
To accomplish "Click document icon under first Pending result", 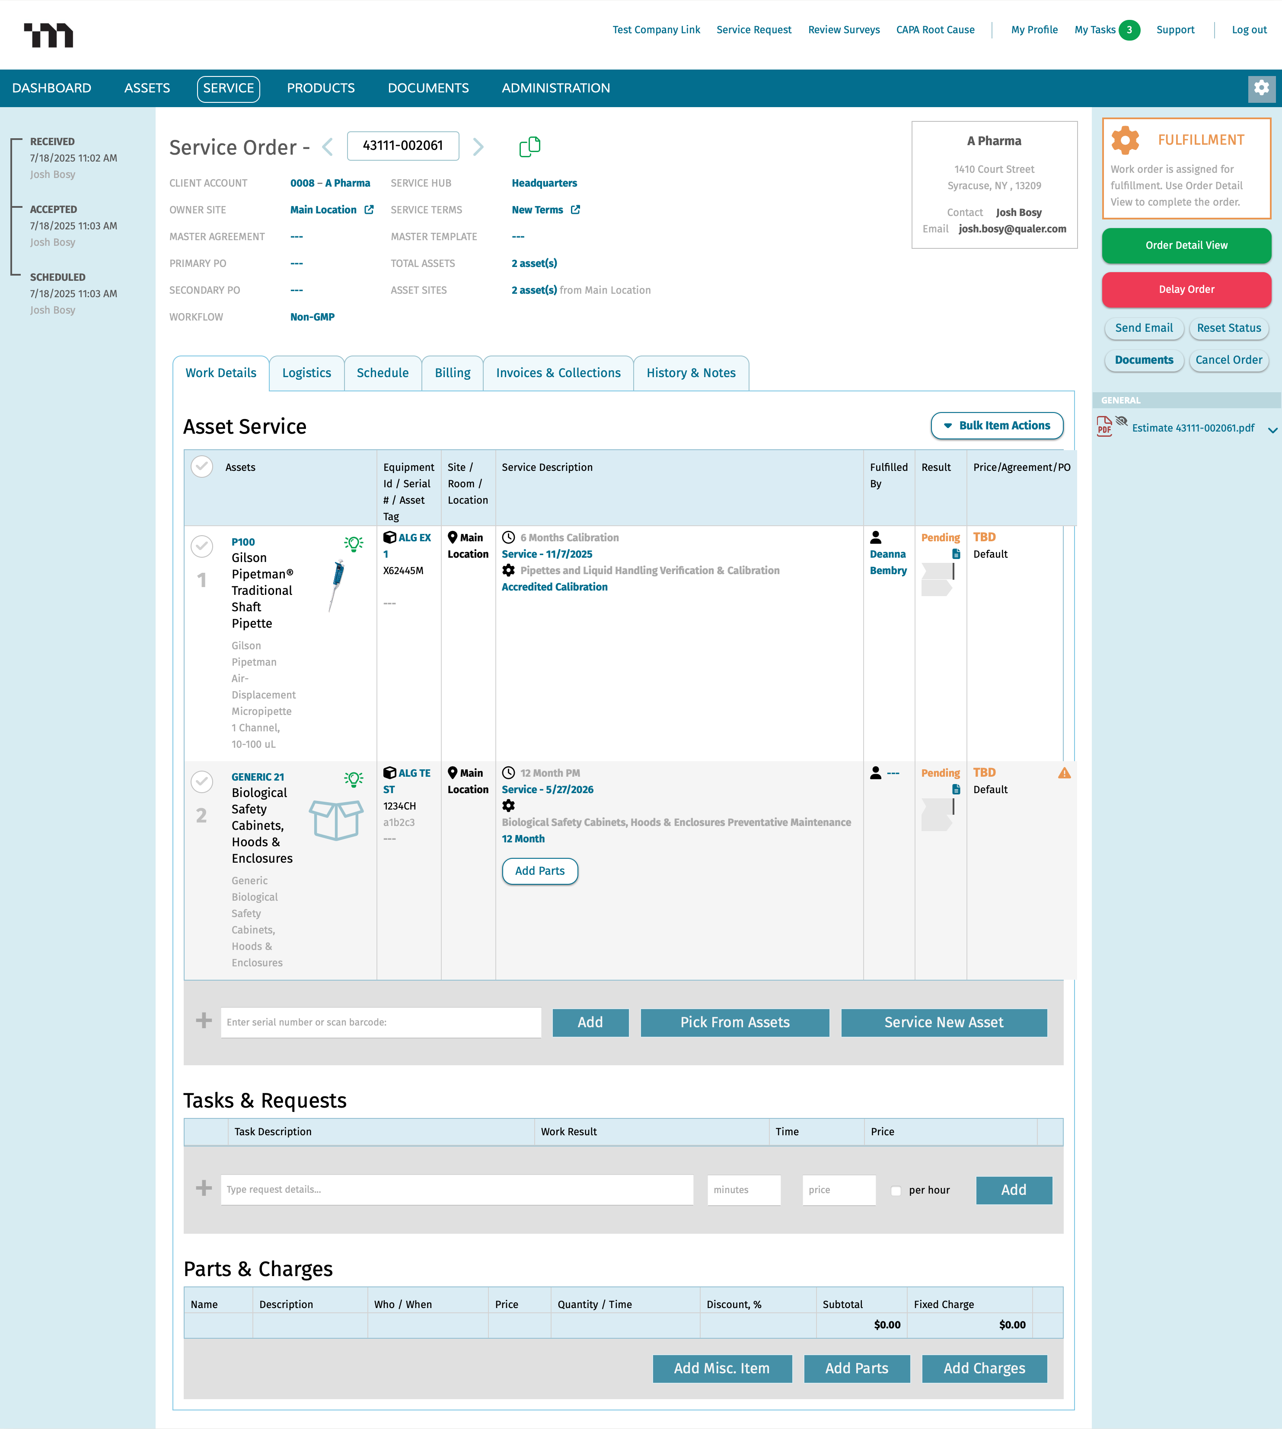I will pyautogui.click(x=956, y=554).
